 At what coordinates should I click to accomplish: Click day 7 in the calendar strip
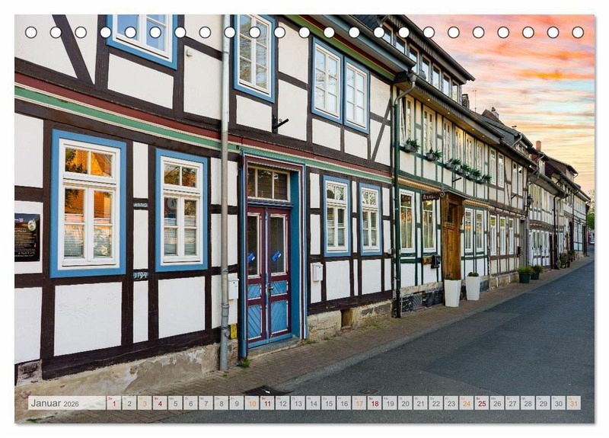pyautogui.click(x=206, y=403)
